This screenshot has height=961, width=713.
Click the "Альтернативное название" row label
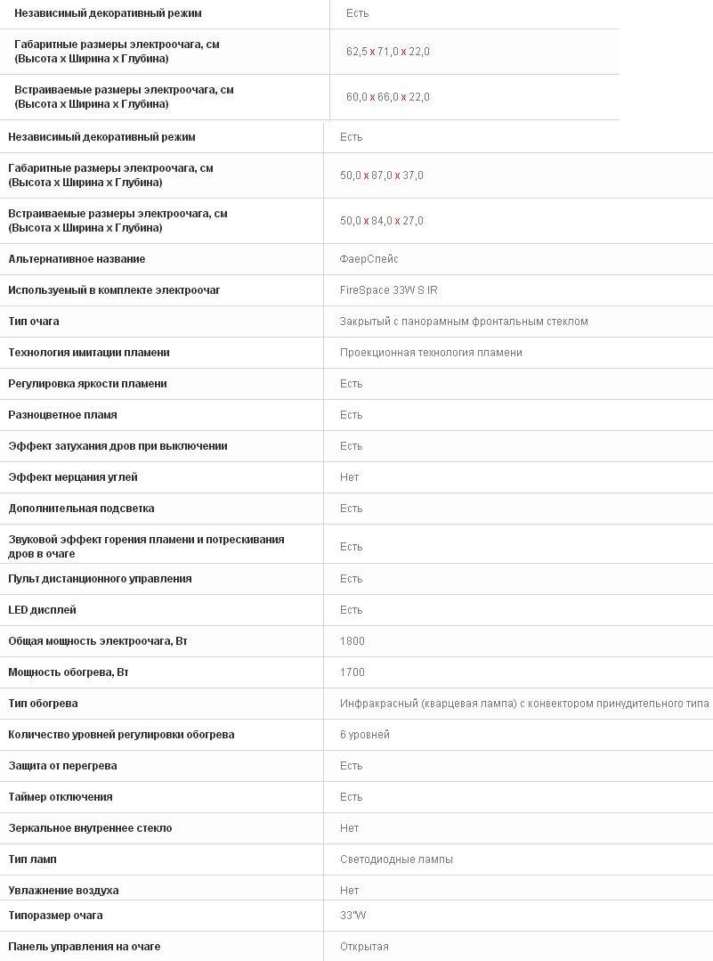(x=77, y=259)
